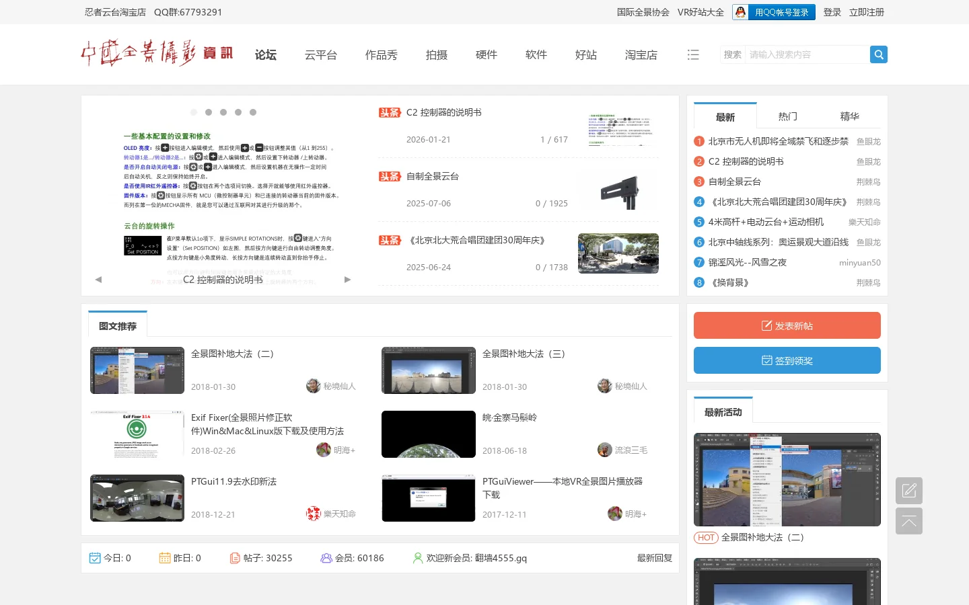Viewport: 969px width, 605px height.
Task: Open ranked post 北京市无人机即将全域禁飞和逐步禁
Action: click(779, 141)
